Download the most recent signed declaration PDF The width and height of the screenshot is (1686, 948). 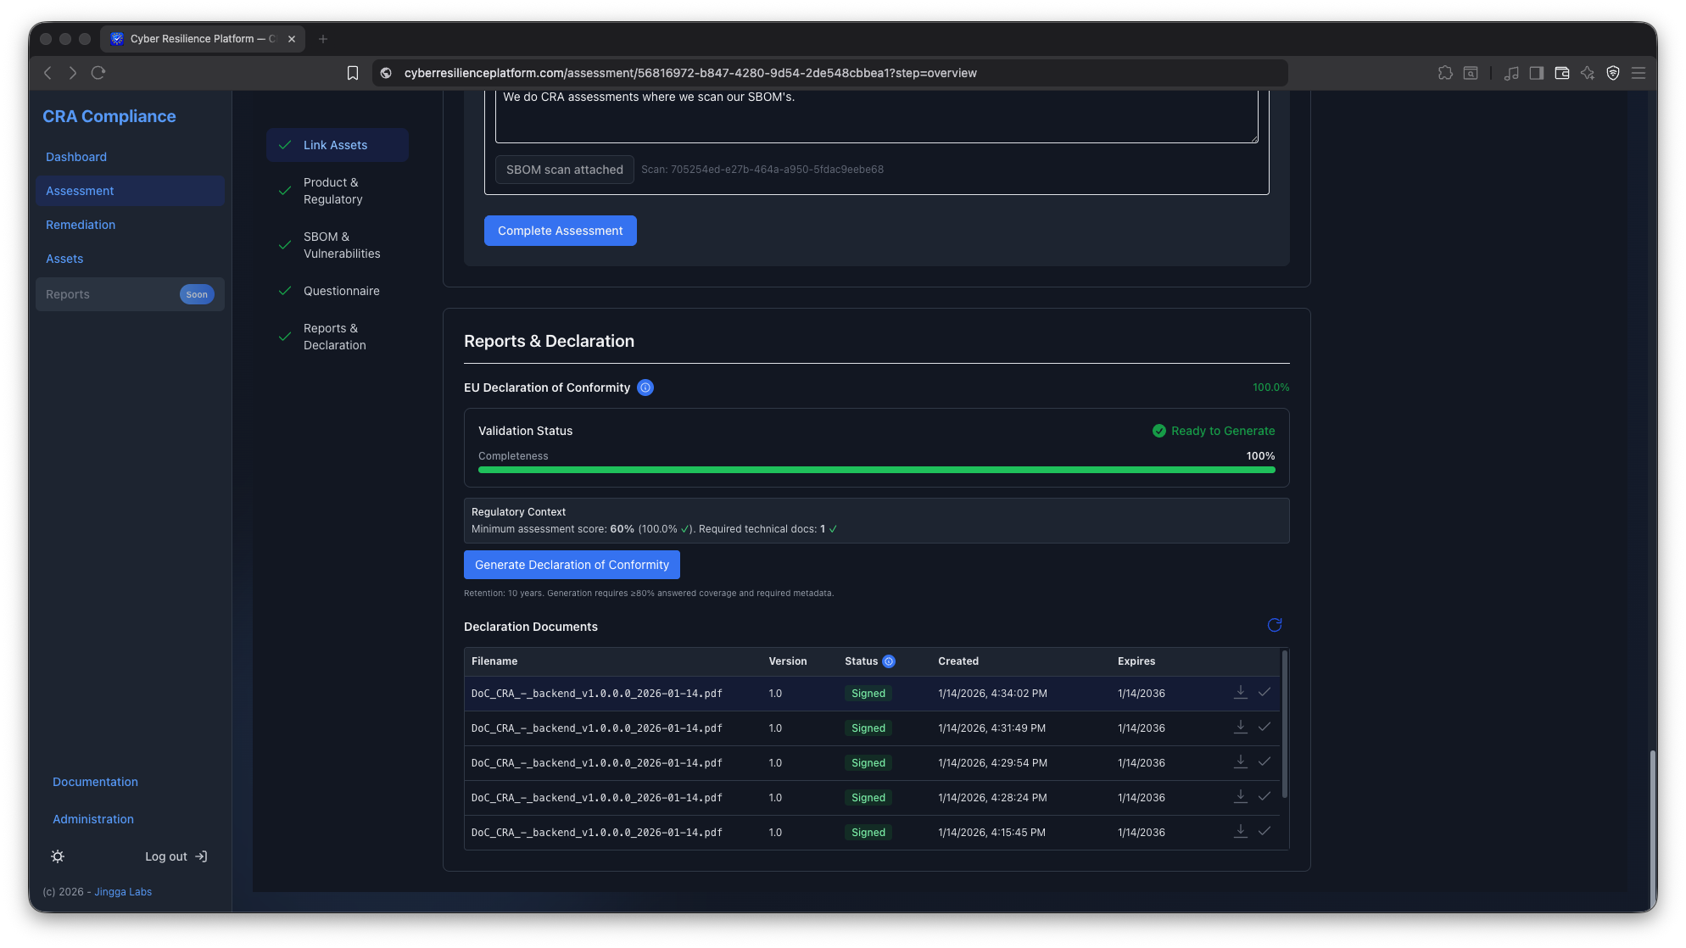point(1241,693)
